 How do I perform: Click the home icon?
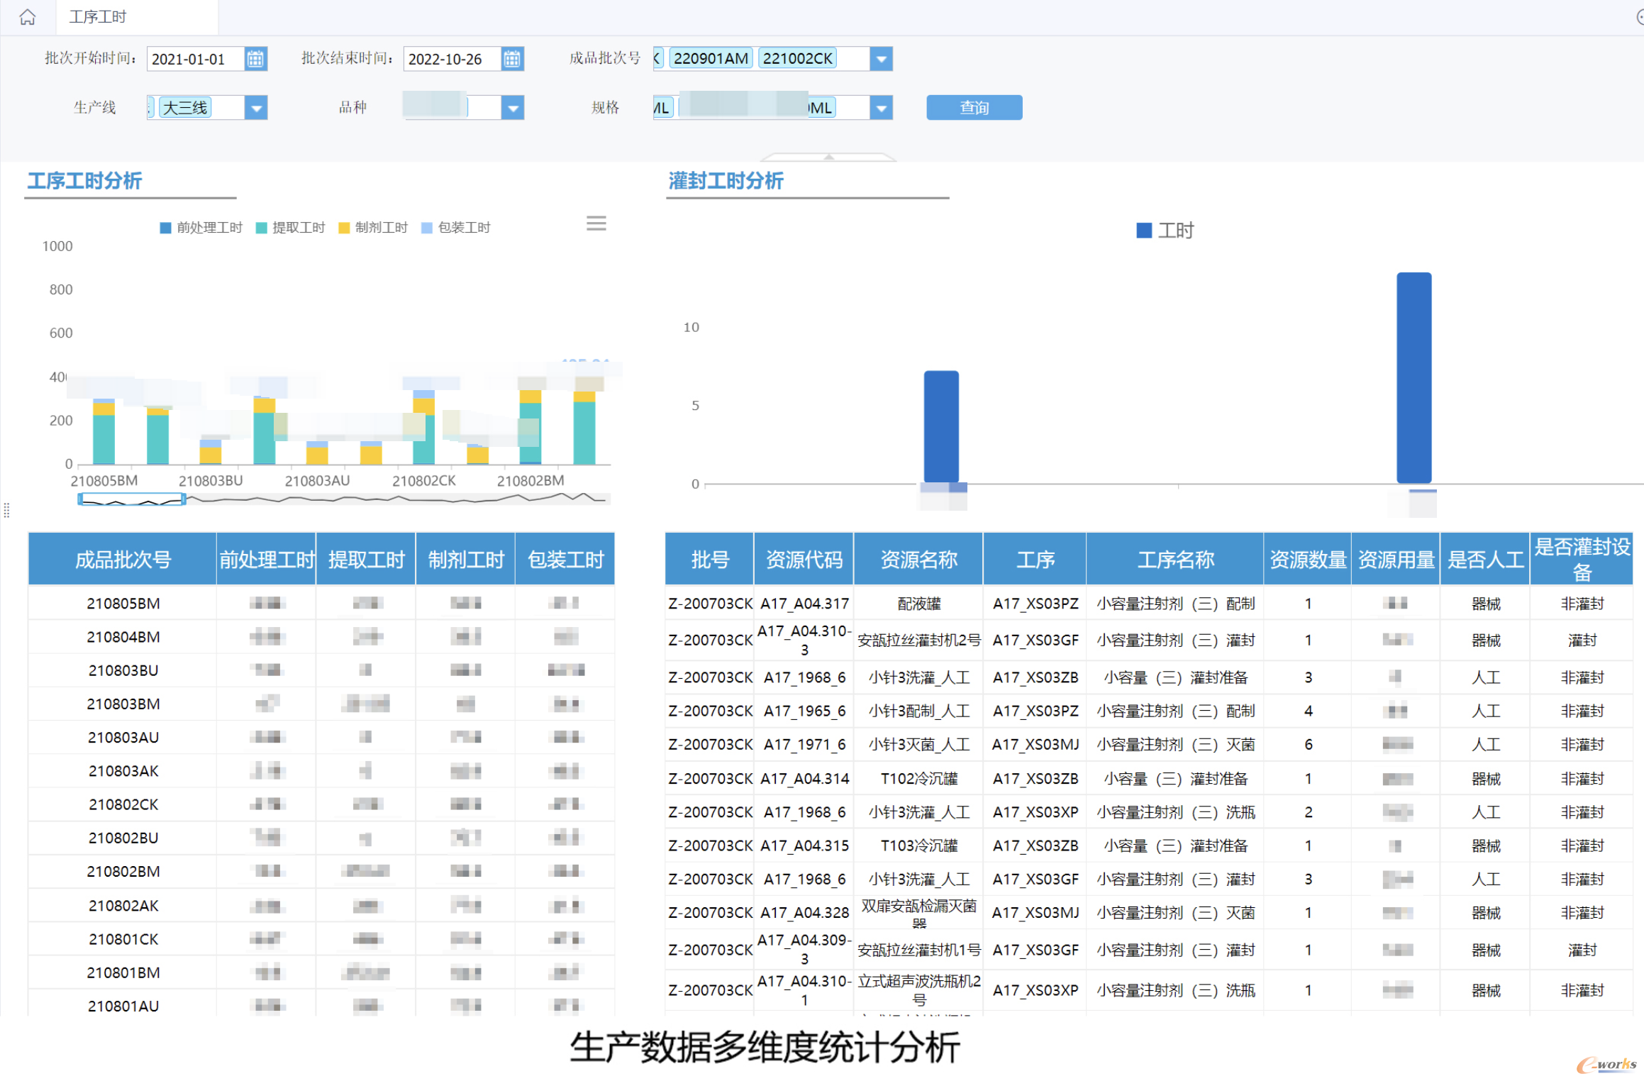coord(28,16)
